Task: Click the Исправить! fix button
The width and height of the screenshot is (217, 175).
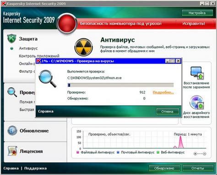Action: pyautogui.click(x=194, y=24)
